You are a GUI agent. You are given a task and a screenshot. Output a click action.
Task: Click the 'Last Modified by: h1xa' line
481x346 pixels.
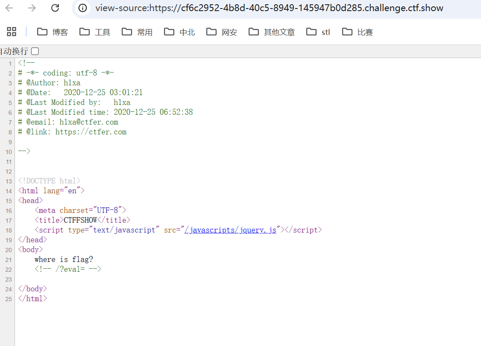tap(74, 102)
